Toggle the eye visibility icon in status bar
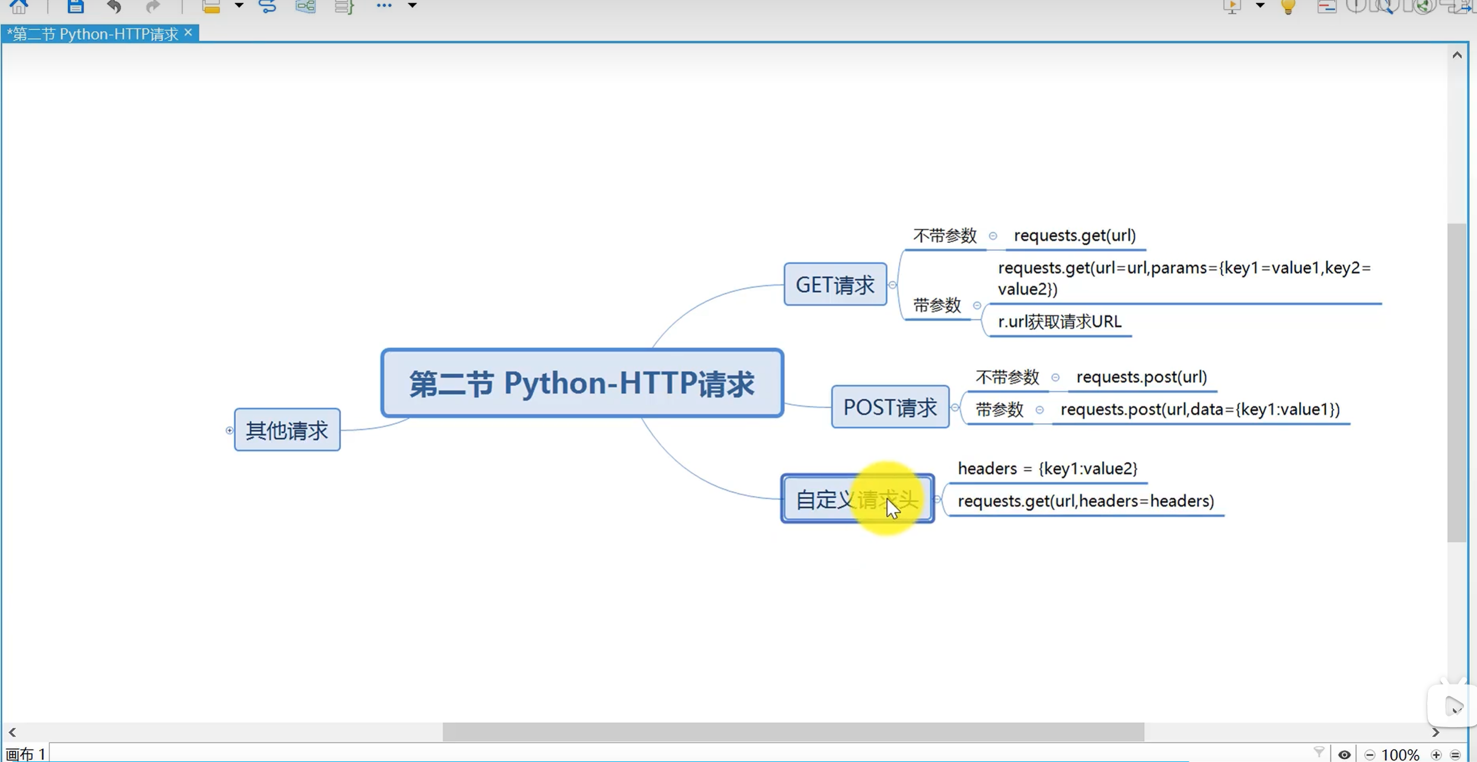The height and width of the screenshot is (762, 1477). (x=1344, y=754)
